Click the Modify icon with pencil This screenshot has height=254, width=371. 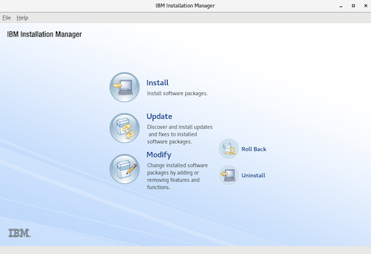125,169
